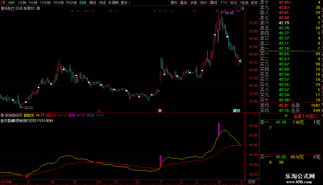The image size is (323, 185).
Task: Click the 总卖 1602 value
Action: (x=315, y=105)
